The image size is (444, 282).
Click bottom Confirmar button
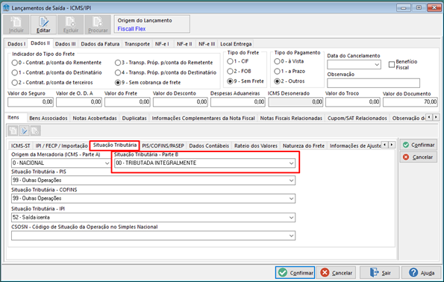[x=295, y=272]
